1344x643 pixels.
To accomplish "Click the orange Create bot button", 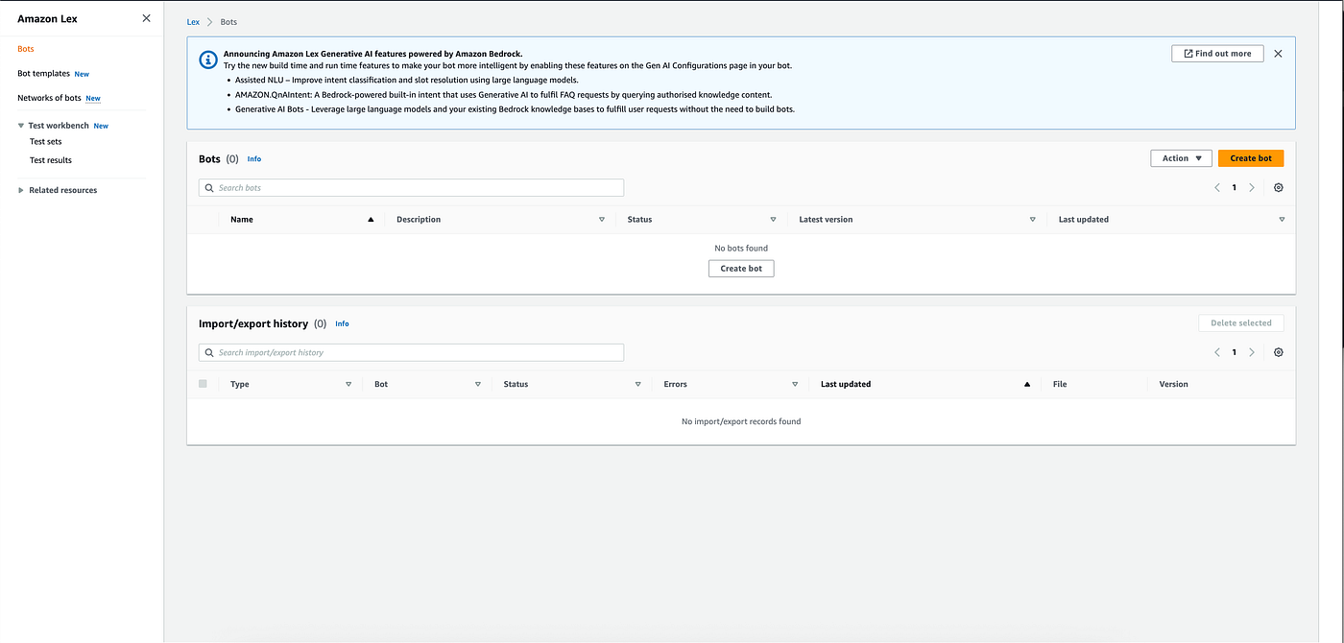I will click(1251, 158).
